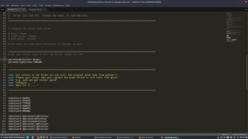Click line 77 personallightcolour value

coord(38,62)
